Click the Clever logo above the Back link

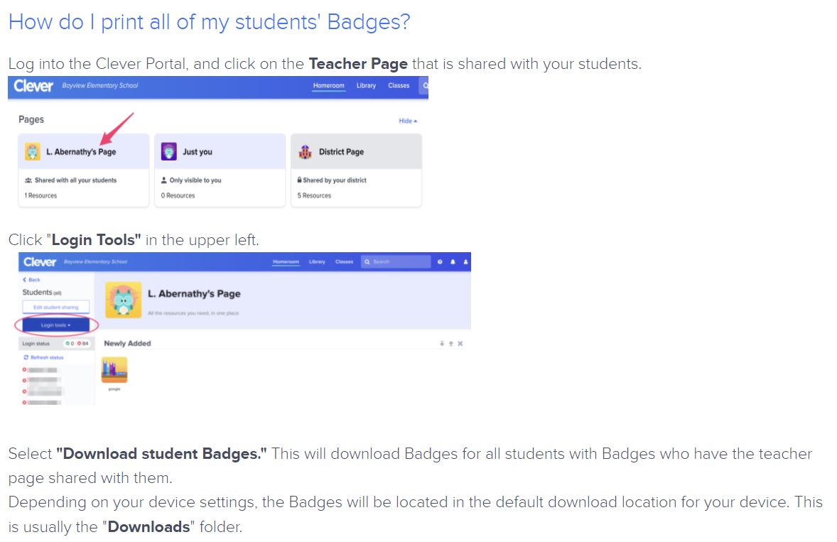(x=40, y=262)
